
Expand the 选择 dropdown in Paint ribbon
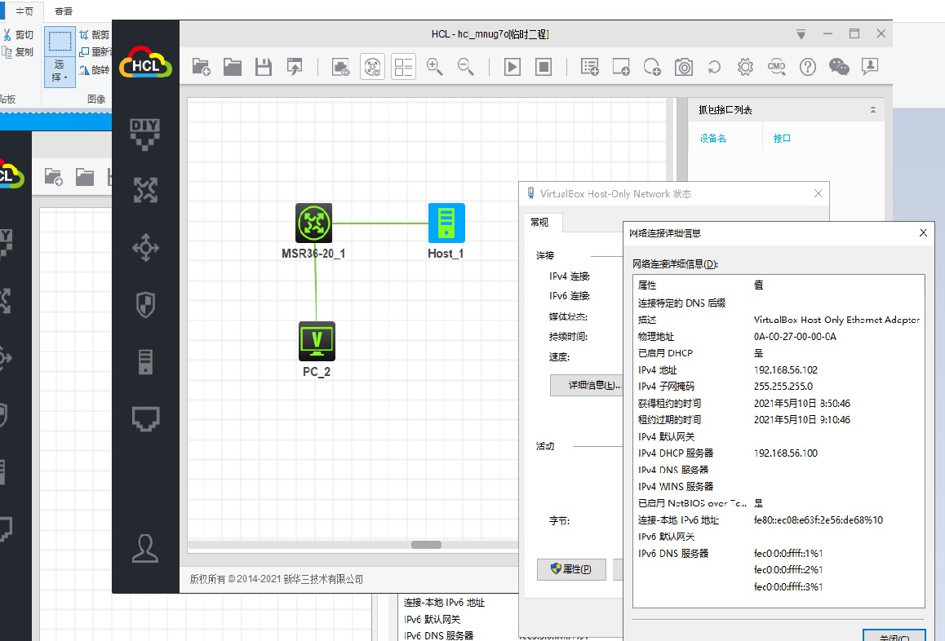tap(60, 71)
